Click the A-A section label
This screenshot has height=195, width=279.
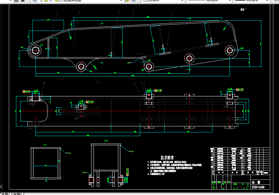pyautogui.click(x=45, y=145)
